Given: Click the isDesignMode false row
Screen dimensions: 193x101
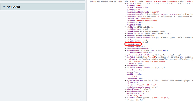Looking at the screenshot, I should click(x=135, y=78).
